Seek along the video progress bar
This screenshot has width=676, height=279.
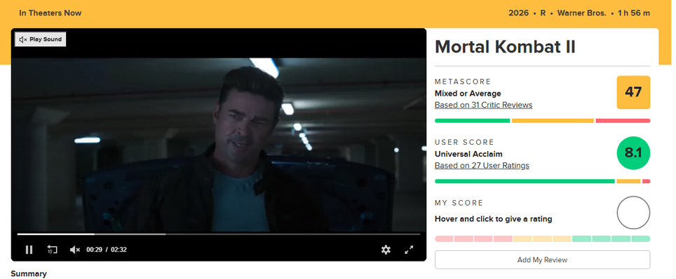[x=219, y=234]
